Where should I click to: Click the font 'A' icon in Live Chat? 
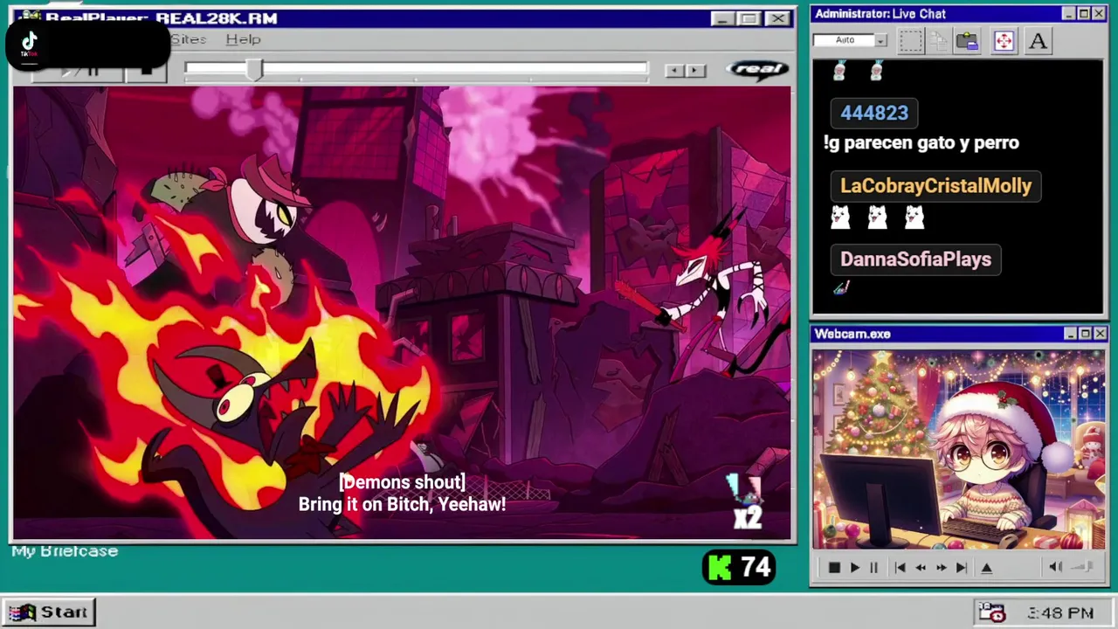click(x=1038, y=41)
